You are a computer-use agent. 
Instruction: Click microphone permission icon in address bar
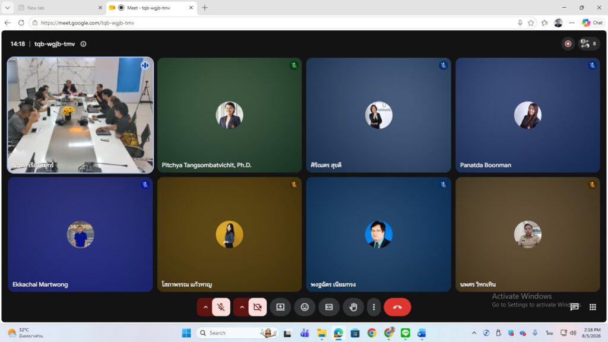tap(520, 23)
